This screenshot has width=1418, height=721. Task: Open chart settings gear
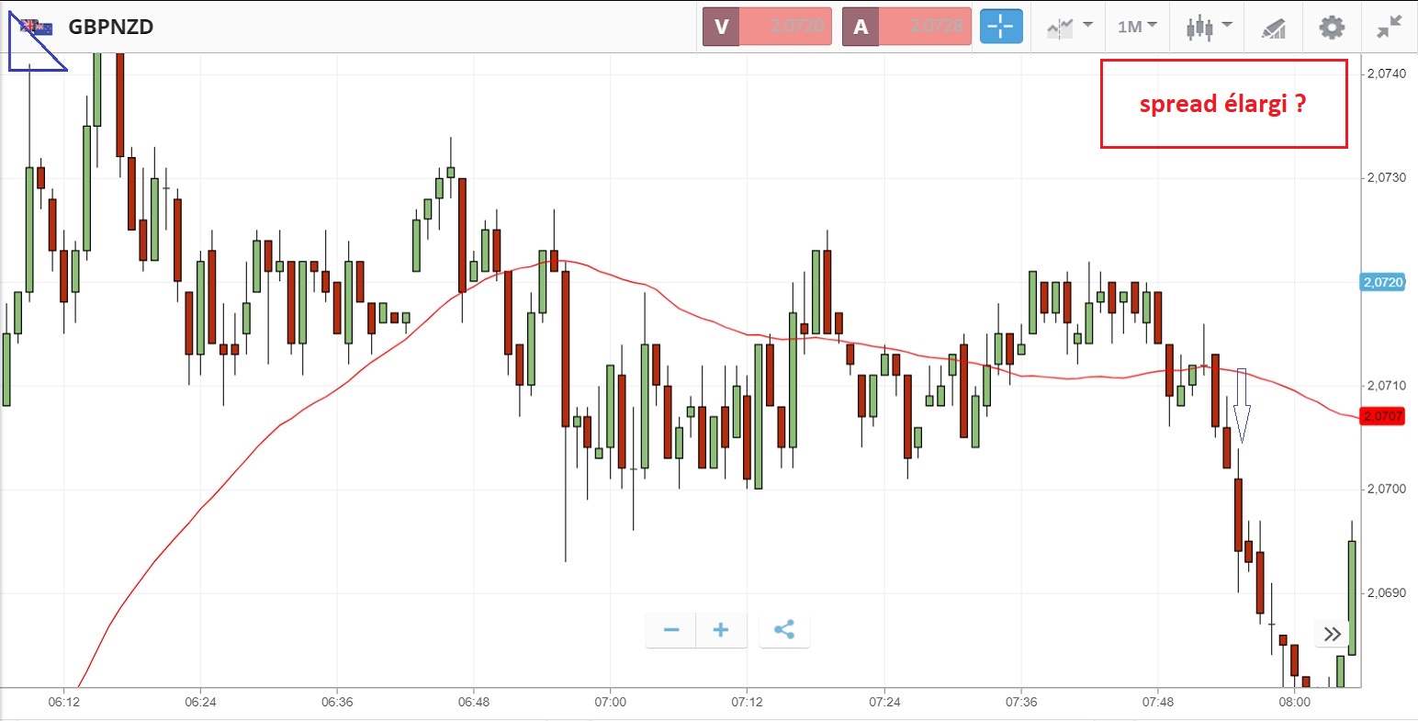click(x=1332, y=27)
